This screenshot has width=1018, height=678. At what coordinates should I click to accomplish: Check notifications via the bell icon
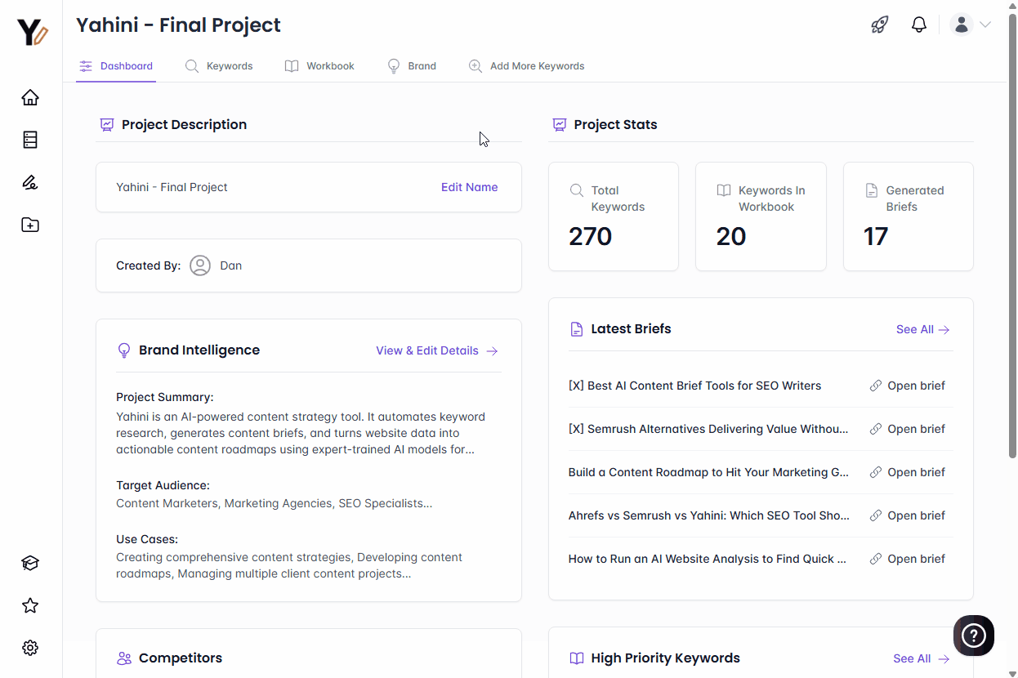click(918, 25)
